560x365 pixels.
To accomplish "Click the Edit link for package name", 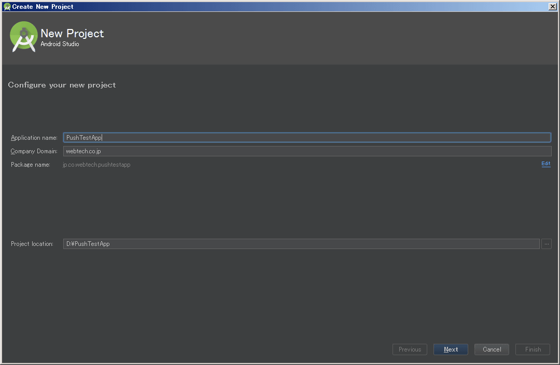I will click(545, 164).
